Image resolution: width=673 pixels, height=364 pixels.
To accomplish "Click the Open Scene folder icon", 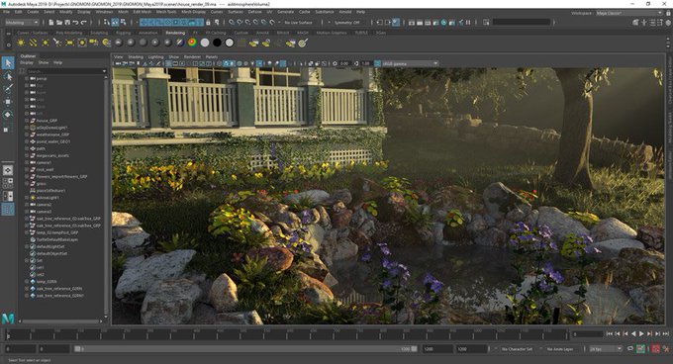I will pyautogui.click(x=58, y=22).
